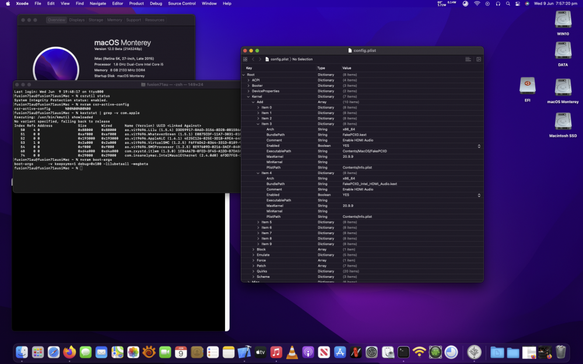Open Control Center in menu bar
583x364 pixels.
(x=518, y=3)
